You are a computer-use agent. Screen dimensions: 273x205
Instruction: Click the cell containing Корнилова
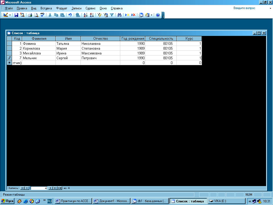(39, 48)
